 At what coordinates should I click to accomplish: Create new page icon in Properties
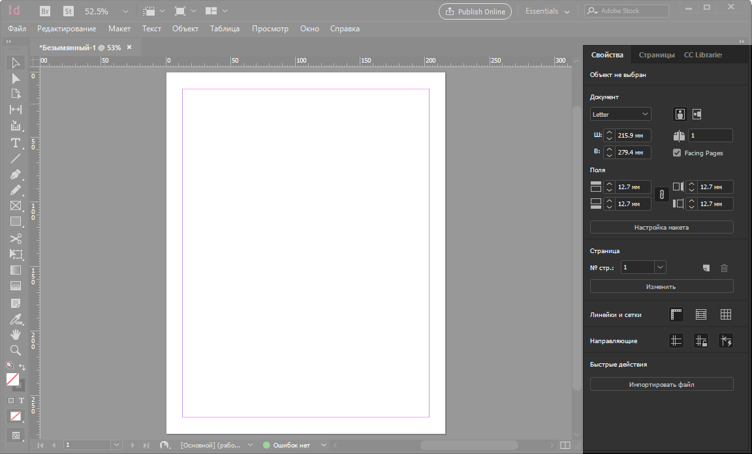click(706, 268)
